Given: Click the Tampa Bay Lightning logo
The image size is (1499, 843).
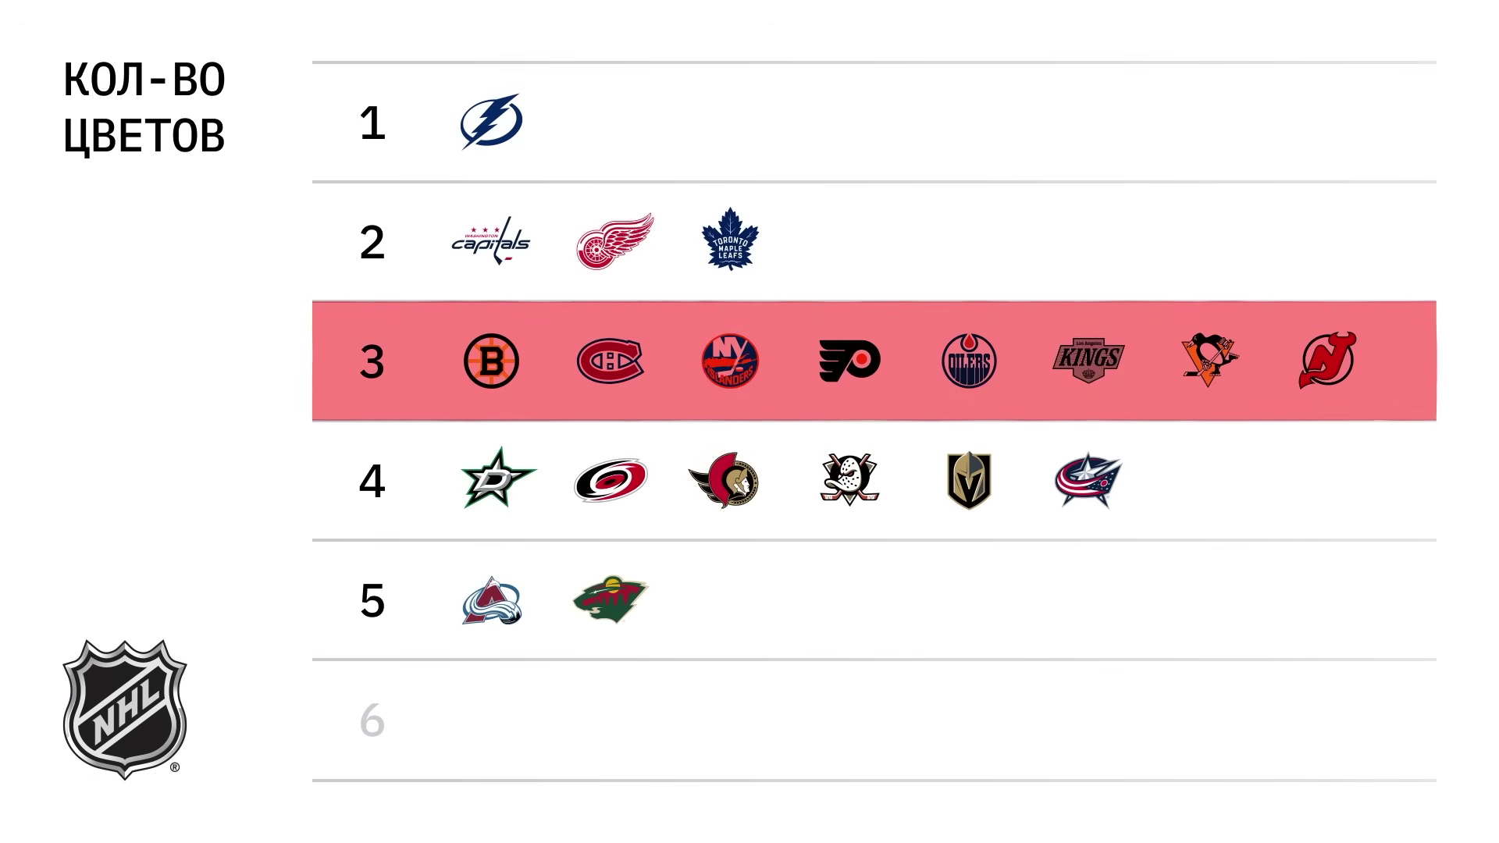Looking at the screenshot, I should click(x=491, y=122).
